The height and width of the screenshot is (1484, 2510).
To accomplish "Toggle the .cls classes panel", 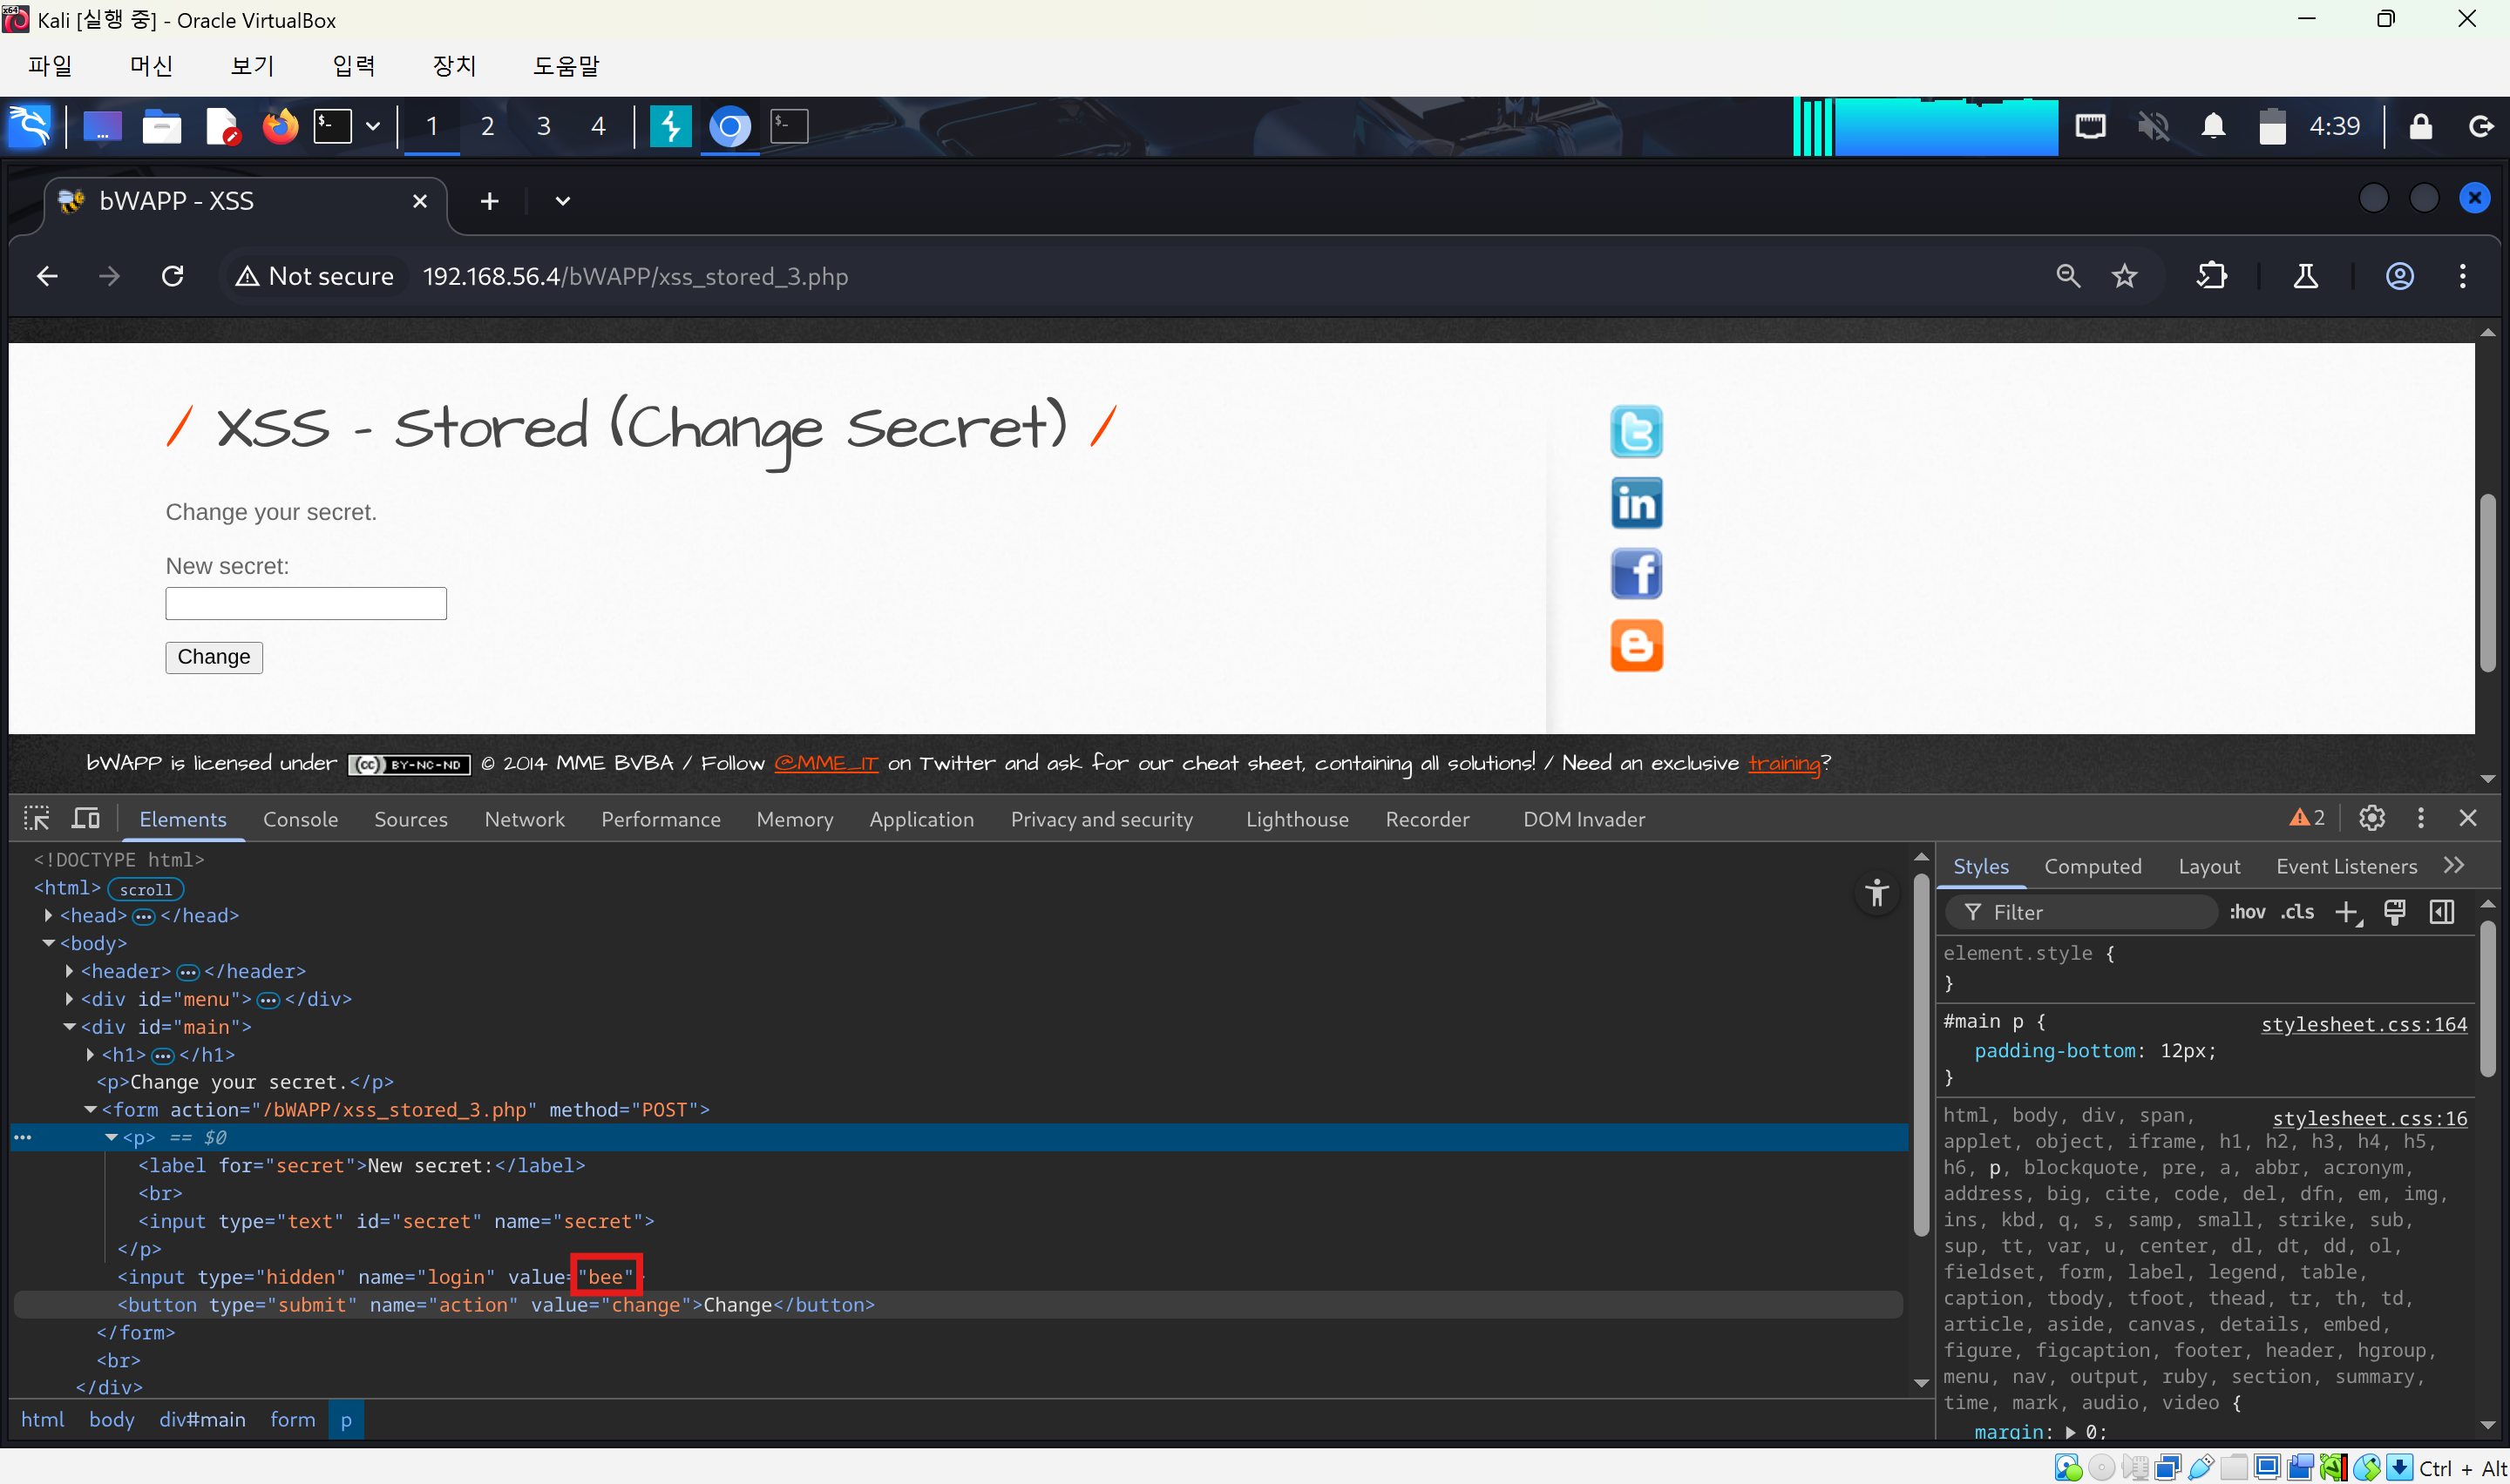I will click(x=2297, y=912).
